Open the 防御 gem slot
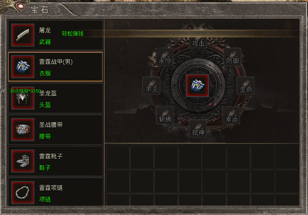This screenshot has height=215, width=308. 233,57
